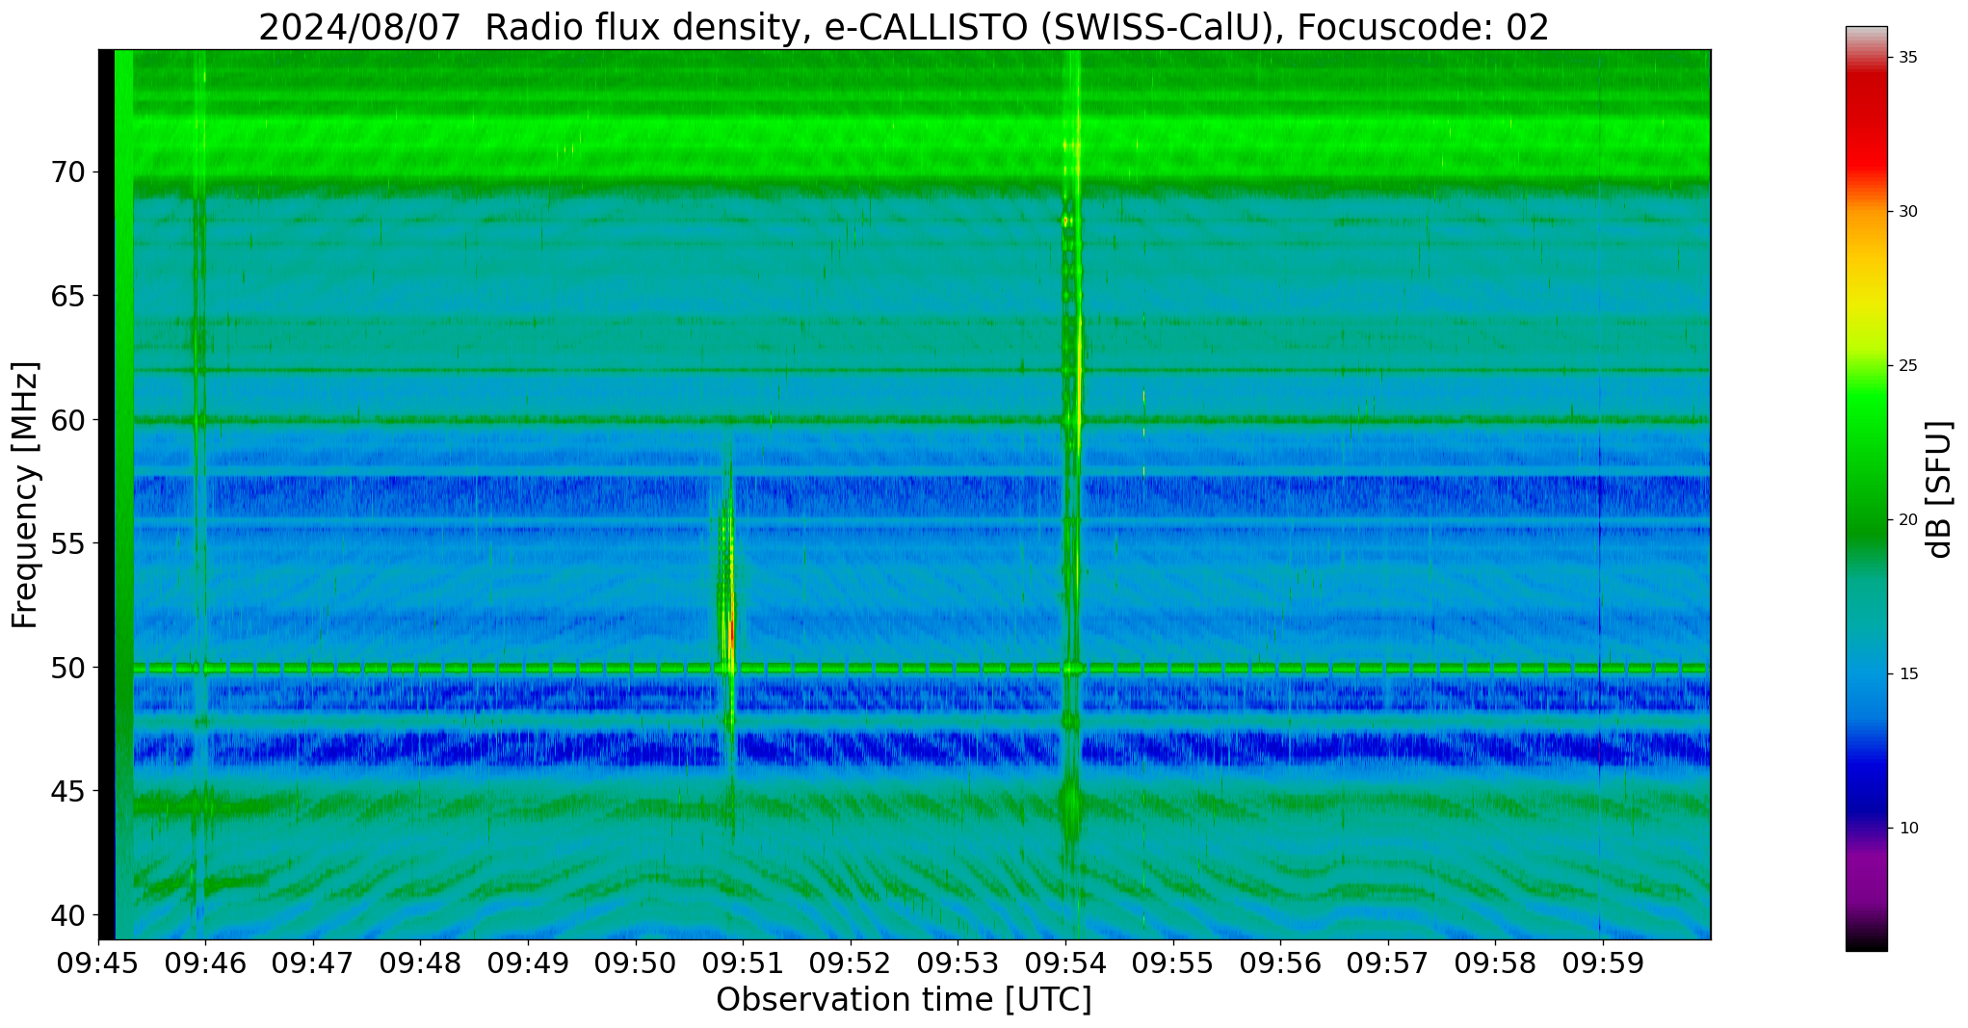1968x1028 pixels.
Task: Click the 40 MHz frequency tick label
Action: tap(67, 914)
